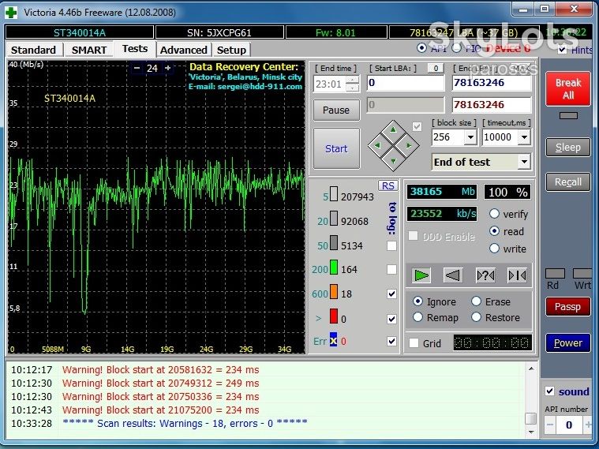Enable the Grid checkbox
Screen dimensions: 599x449
point(414,342)
